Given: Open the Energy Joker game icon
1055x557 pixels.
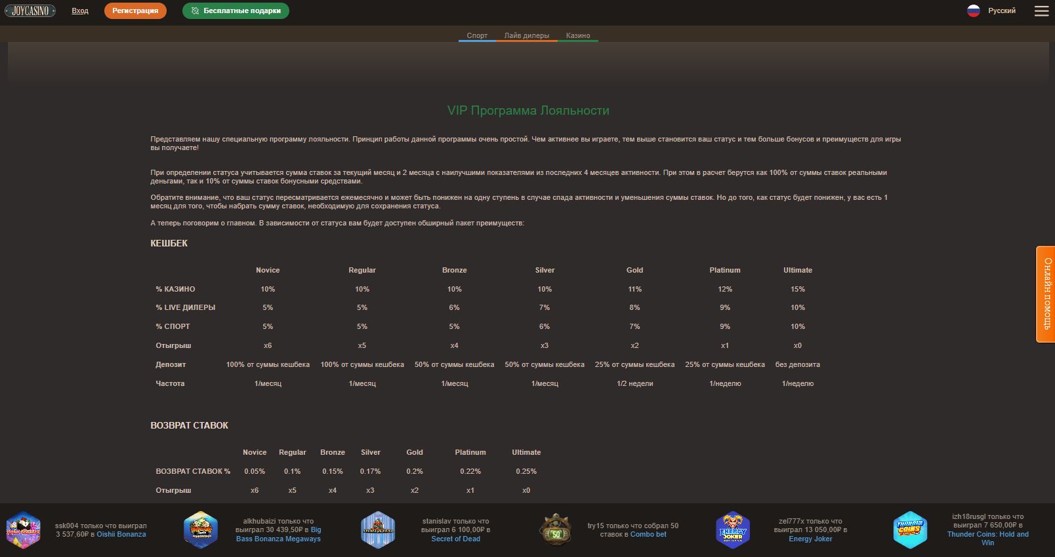Looking at the screenshot, I should pos(733,529).
